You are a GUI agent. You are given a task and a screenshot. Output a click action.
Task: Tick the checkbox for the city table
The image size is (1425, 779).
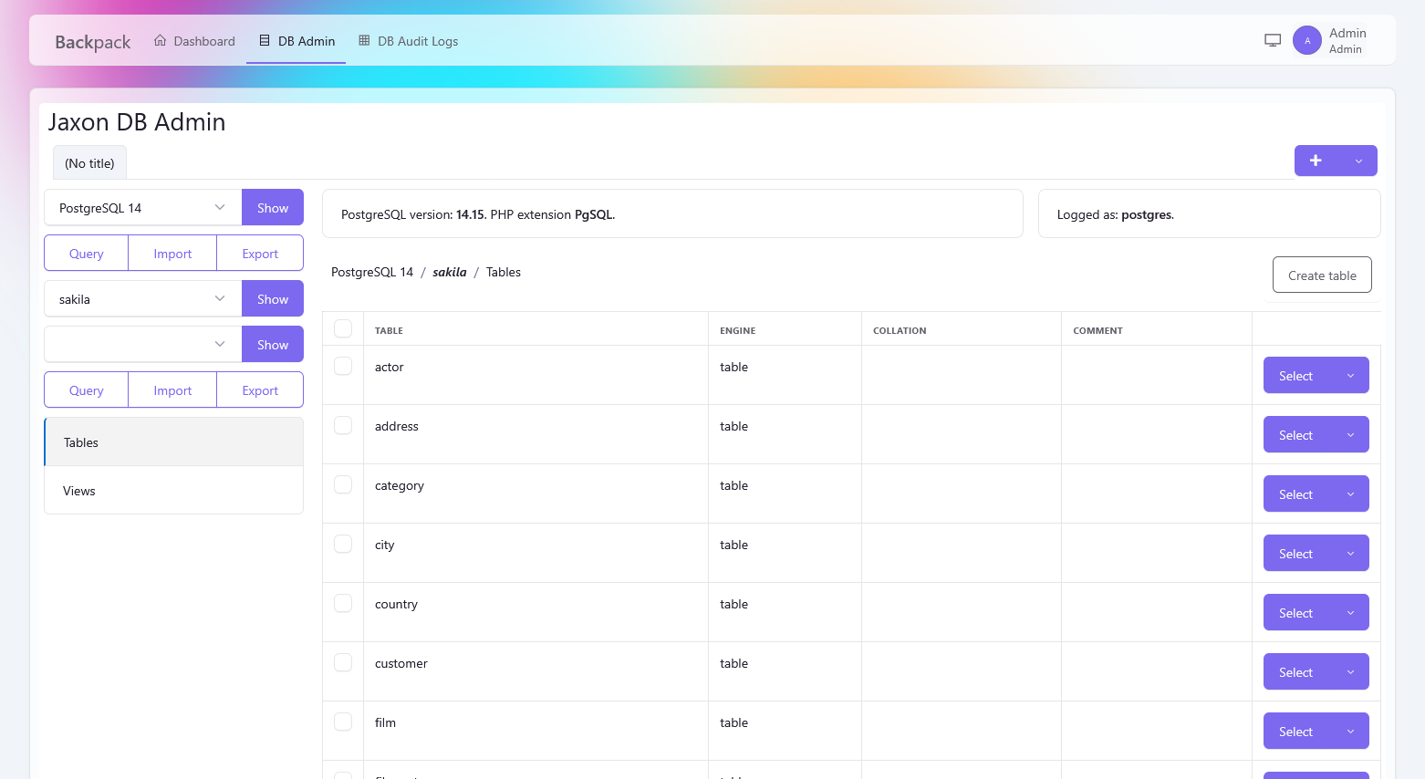[x=343, y=544]
